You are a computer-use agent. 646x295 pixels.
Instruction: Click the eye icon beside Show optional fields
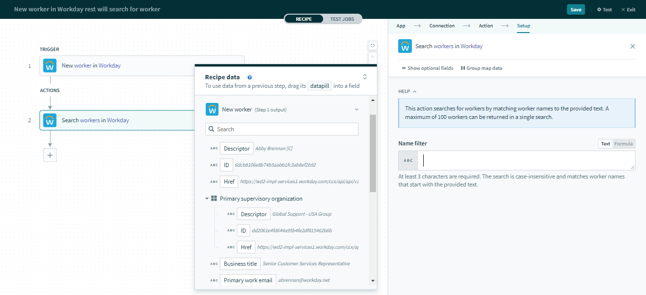[x=403, y=68]
